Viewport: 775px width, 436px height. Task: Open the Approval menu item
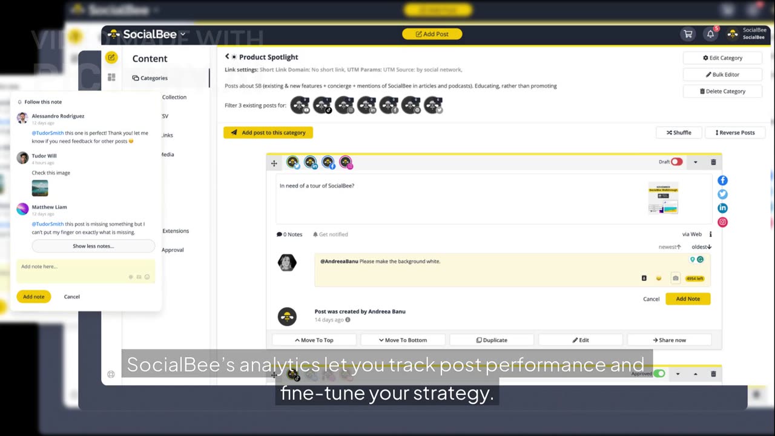coord(173,249)
